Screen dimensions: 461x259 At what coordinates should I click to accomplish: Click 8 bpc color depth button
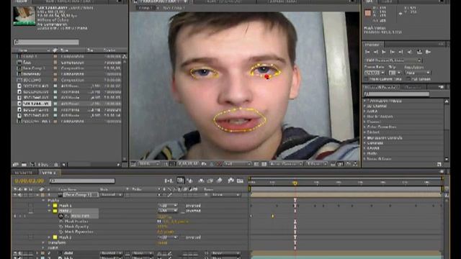pyautogui.click(x=43, y=165)
